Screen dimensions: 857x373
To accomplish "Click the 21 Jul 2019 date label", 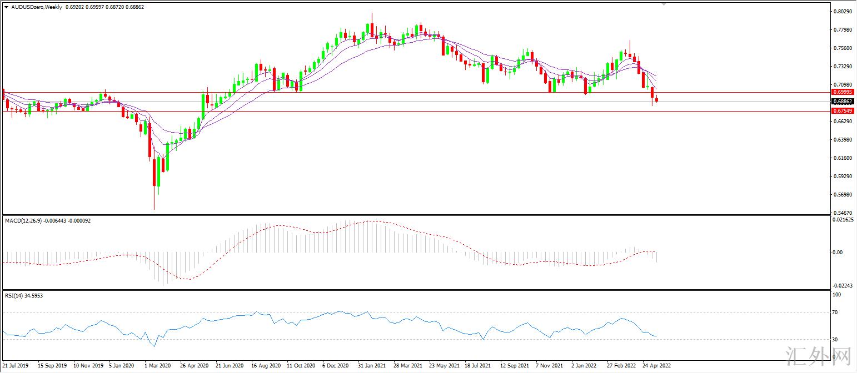I will click(x=16, y=366).
